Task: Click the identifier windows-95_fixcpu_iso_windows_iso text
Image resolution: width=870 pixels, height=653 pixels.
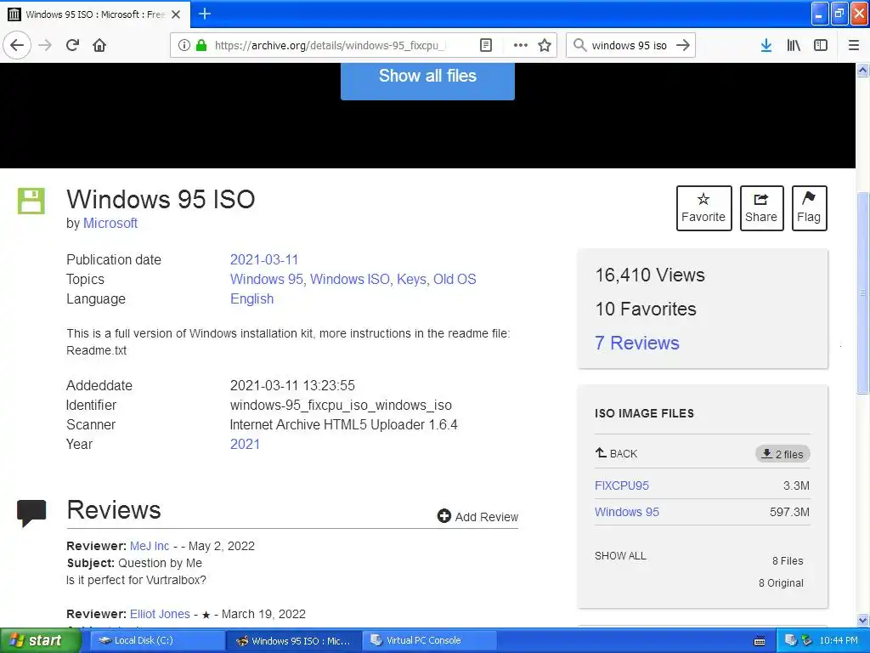Action: click(x=341, y=405)
